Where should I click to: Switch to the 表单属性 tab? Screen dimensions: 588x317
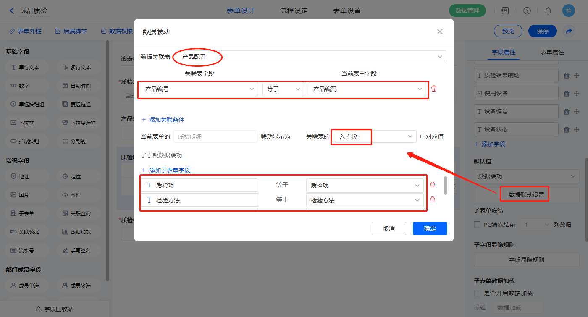point(552,52)
